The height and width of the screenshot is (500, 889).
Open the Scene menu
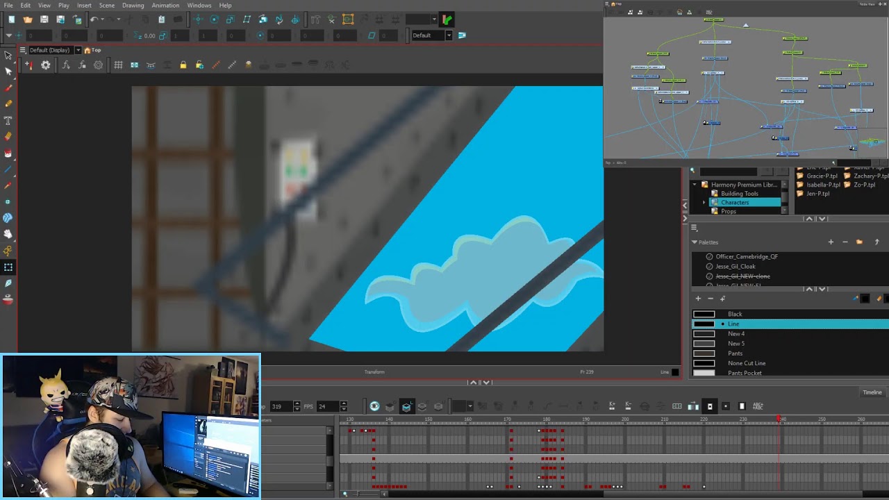[107, 5]
